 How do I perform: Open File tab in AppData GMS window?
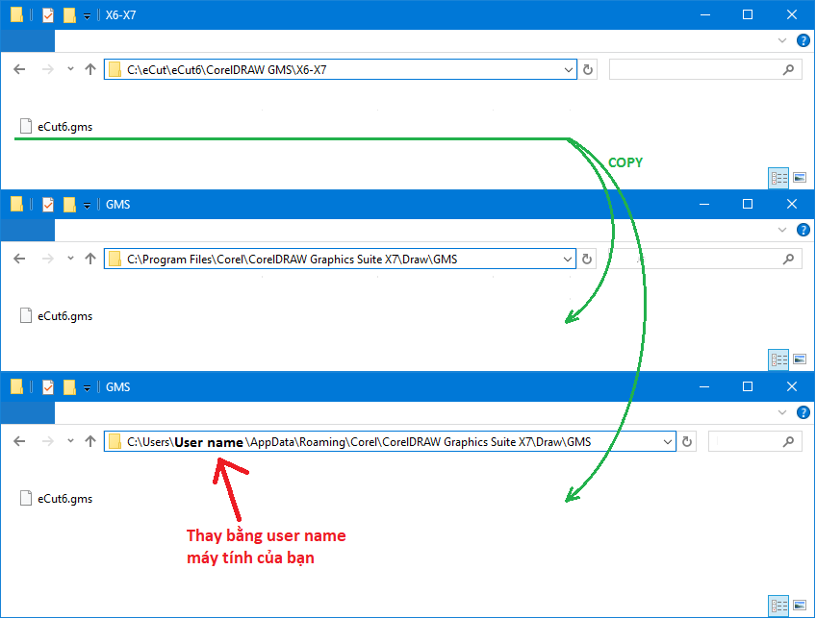point(28,412)
